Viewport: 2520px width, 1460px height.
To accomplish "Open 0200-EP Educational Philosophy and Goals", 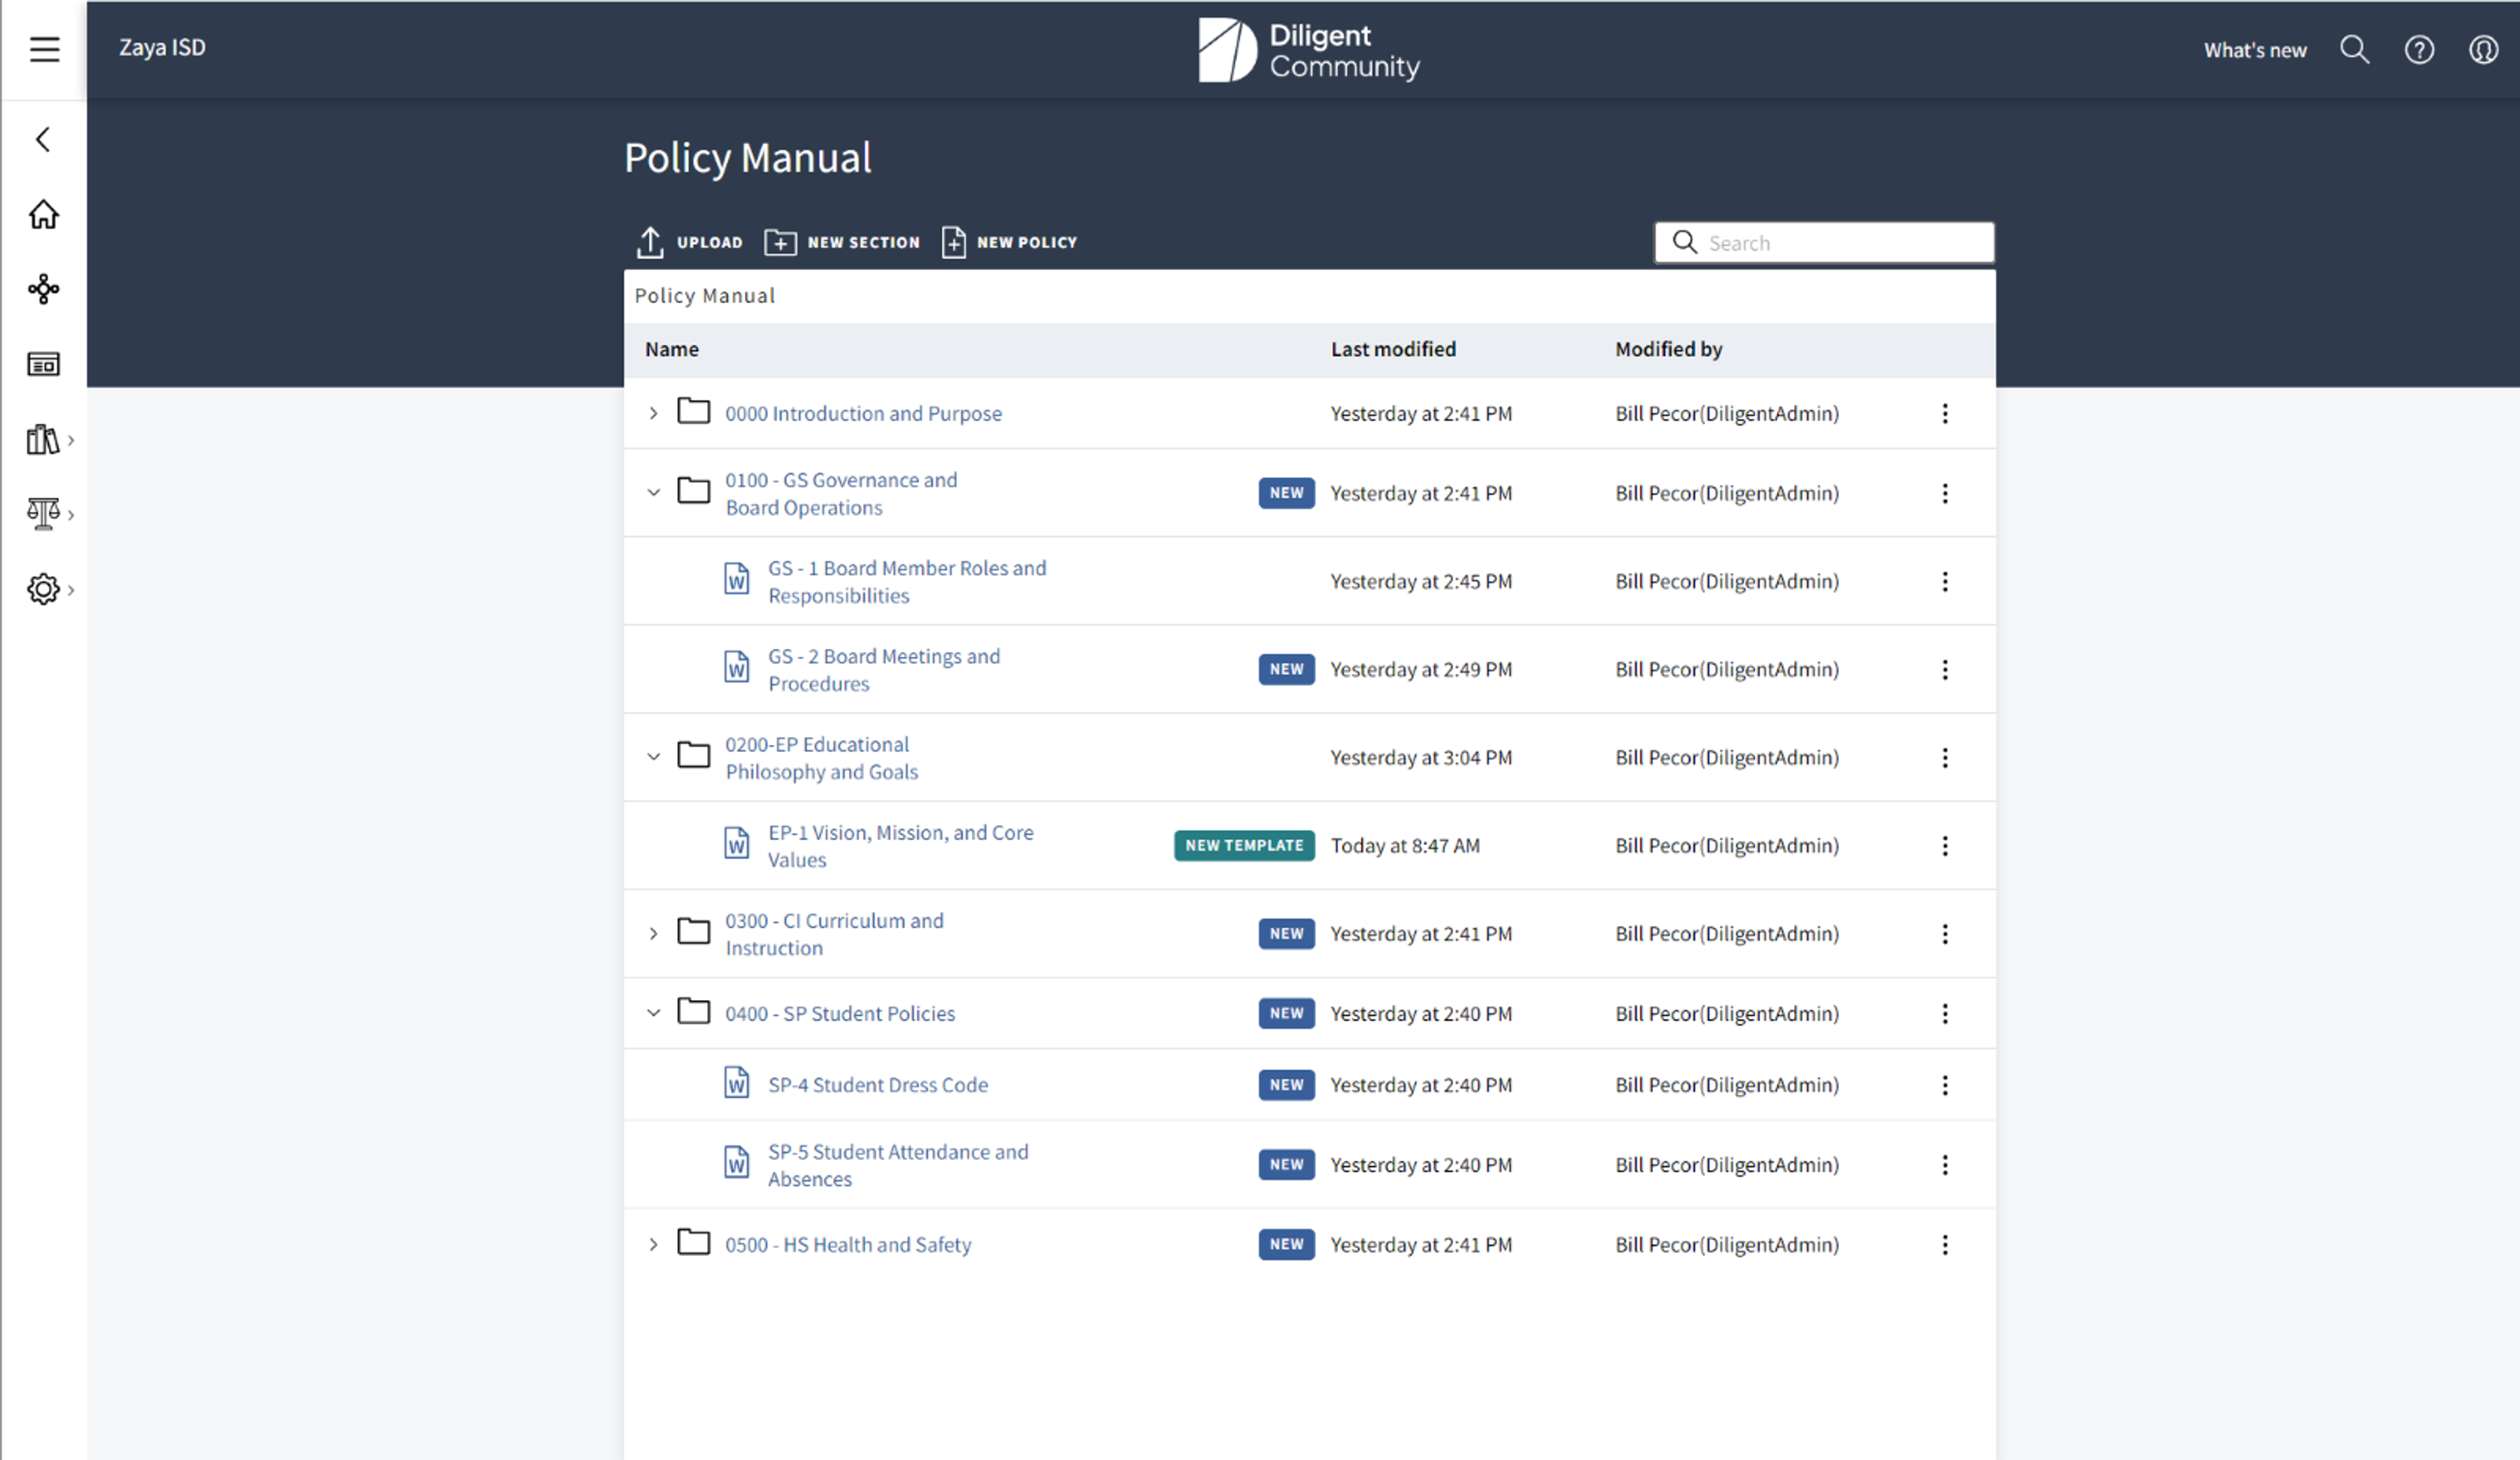I will pos(821,757).
